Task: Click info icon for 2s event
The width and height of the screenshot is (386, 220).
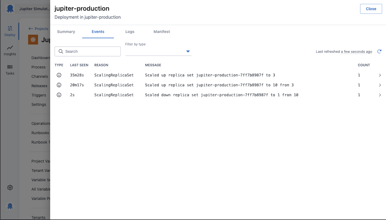Action: click(x=59, y=95)
